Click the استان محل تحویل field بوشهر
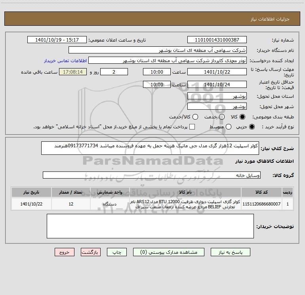Screen dimensions: 305x295 click(x=217, y=96)
